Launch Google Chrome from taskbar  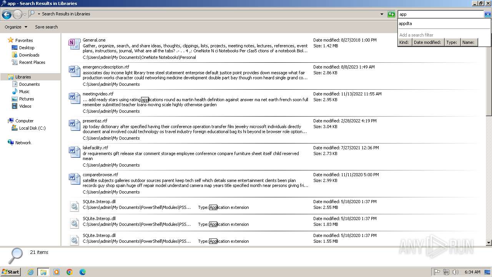click(70, 272)
